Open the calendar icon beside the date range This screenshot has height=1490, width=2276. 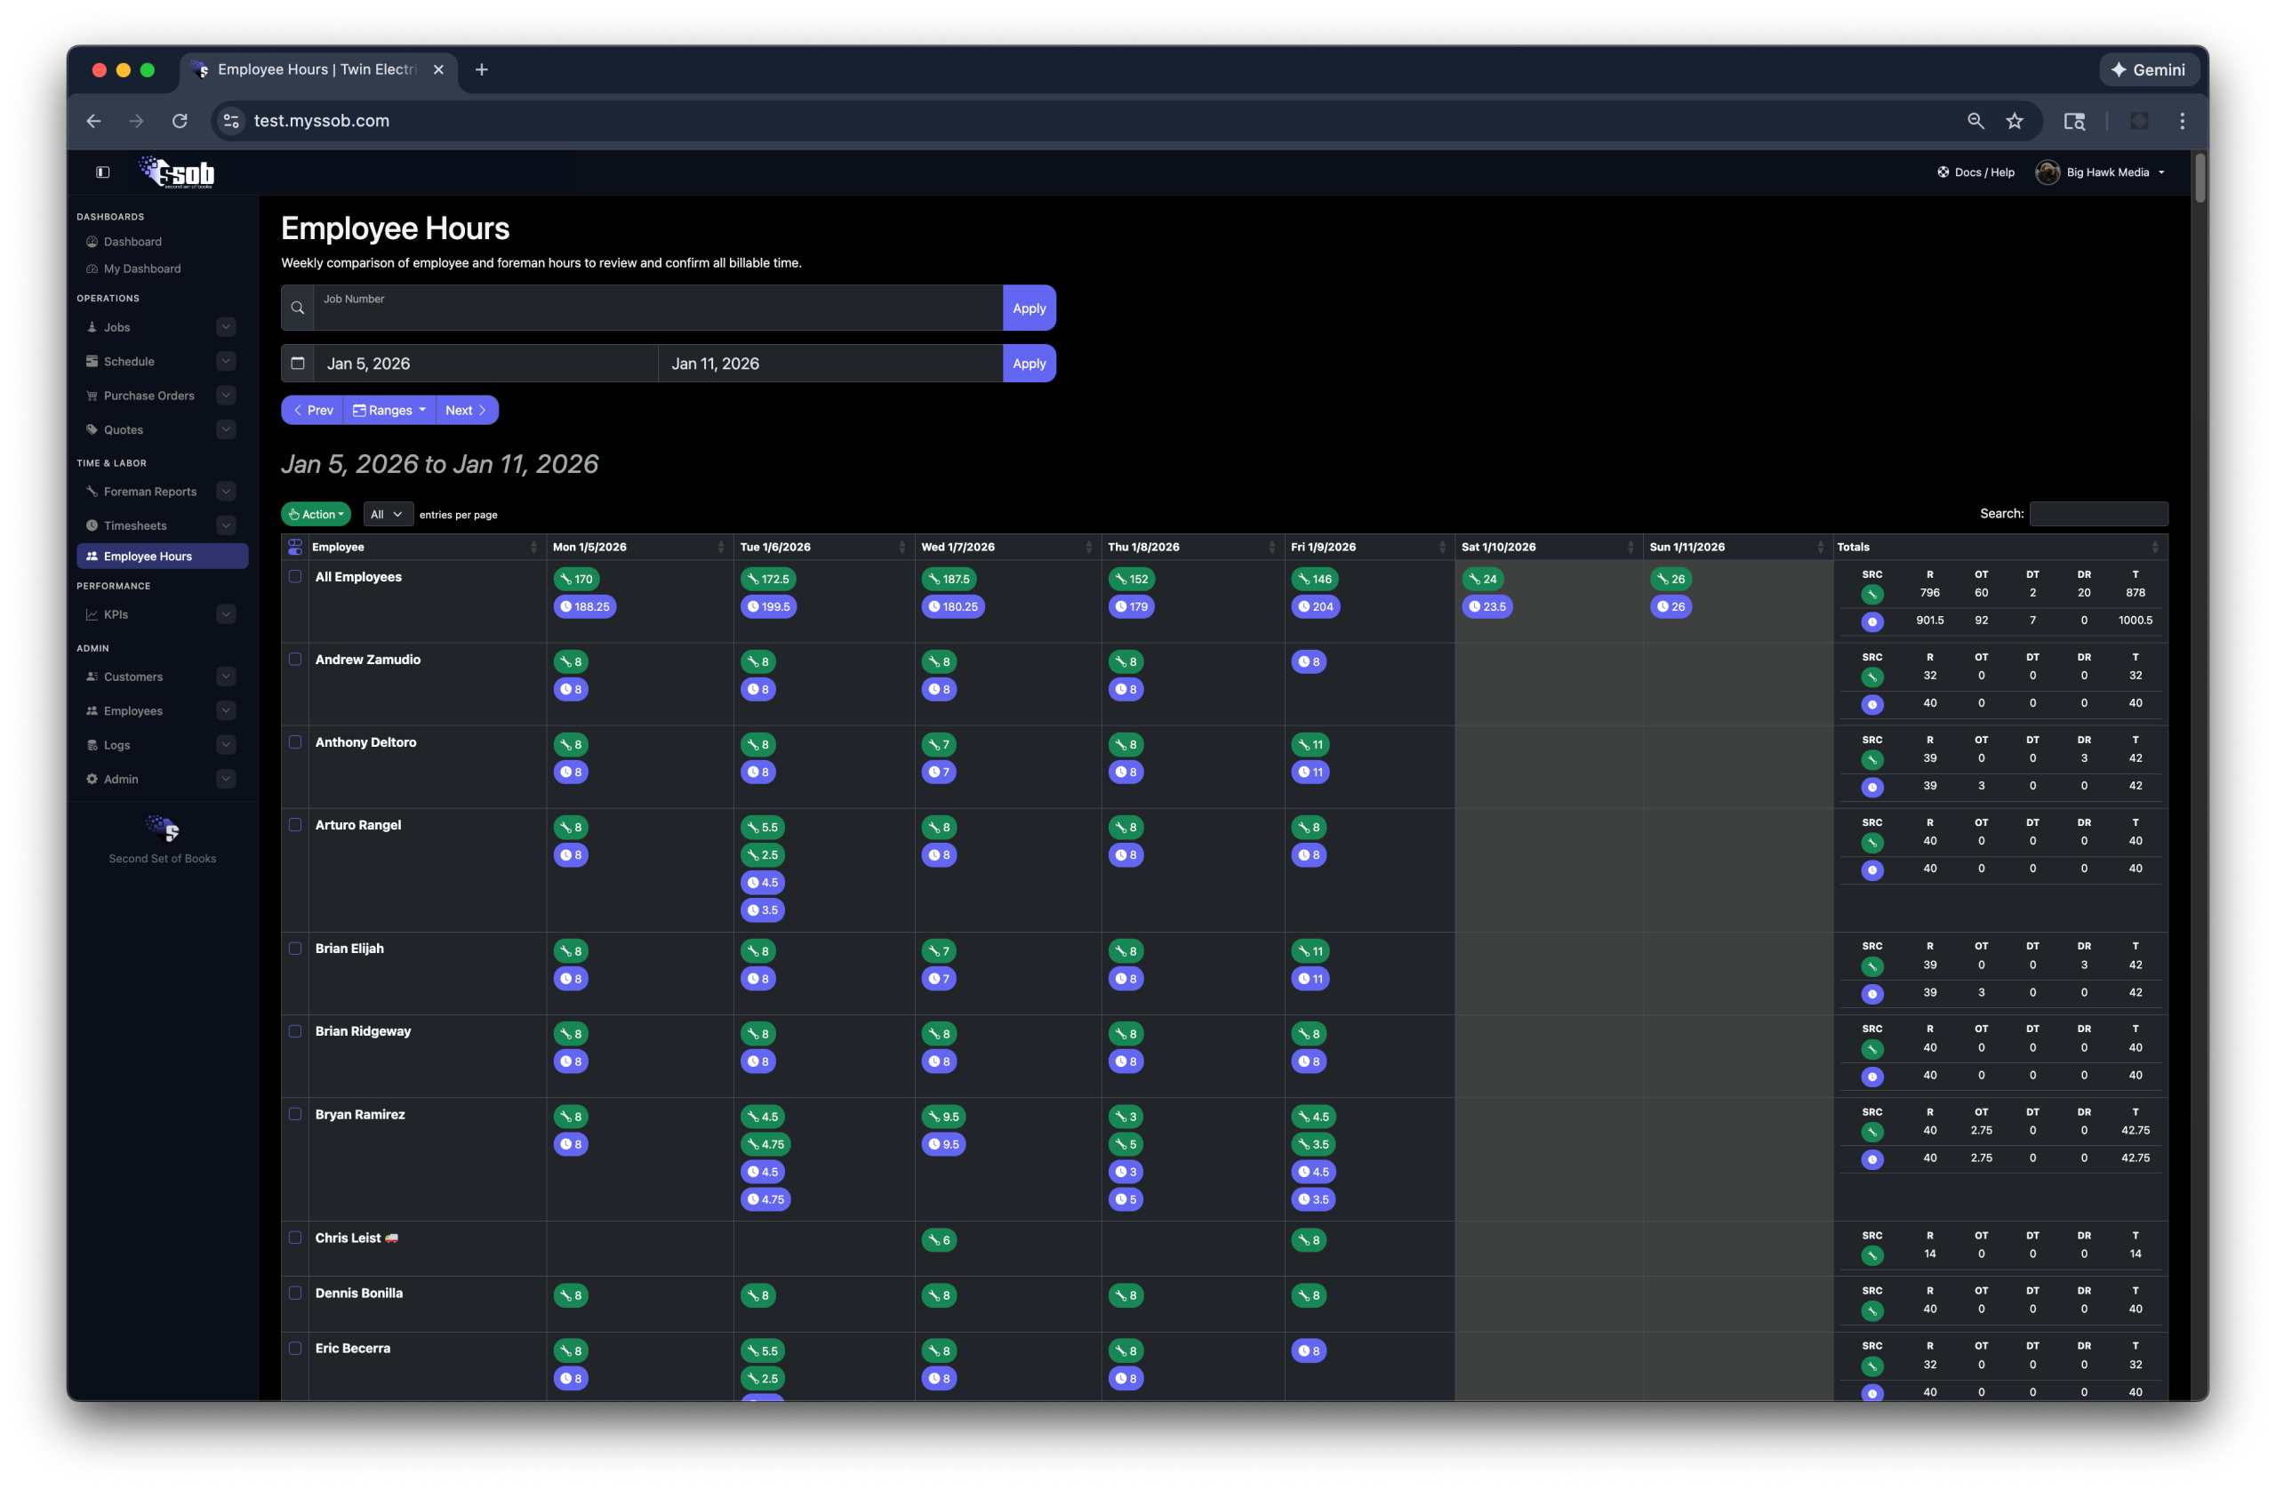298,364
